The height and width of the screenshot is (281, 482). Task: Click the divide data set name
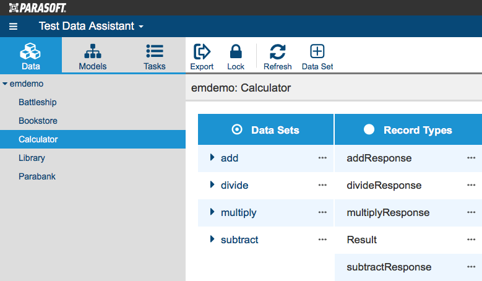coord(235,185)
